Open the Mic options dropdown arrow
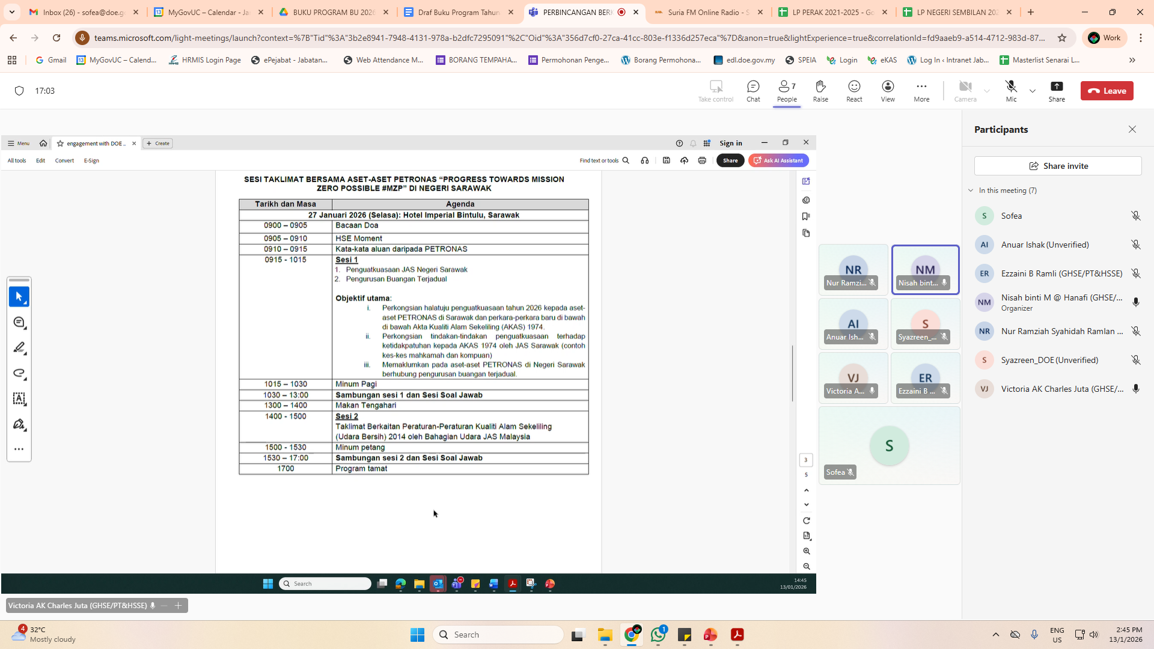 [x=1033, y=91]
